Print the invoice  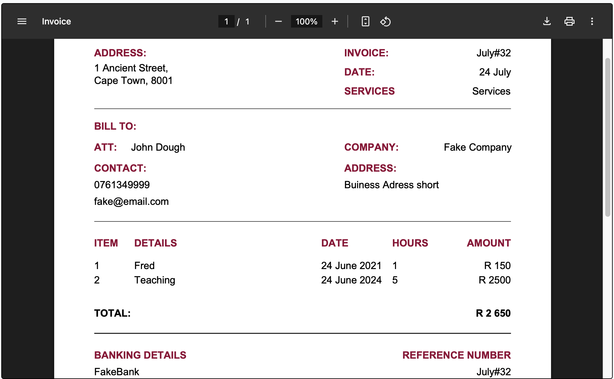click(569, 21)
